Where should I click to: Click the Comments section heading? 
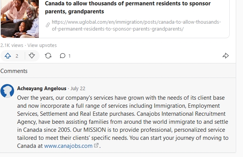[14, 71]
